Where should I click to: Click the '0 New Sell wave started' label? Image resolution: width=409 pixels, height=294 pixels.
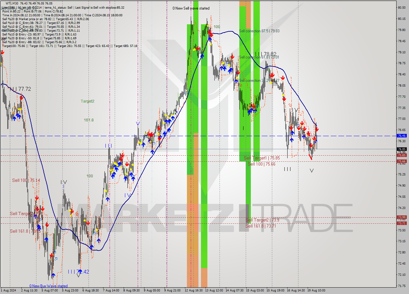191,8
